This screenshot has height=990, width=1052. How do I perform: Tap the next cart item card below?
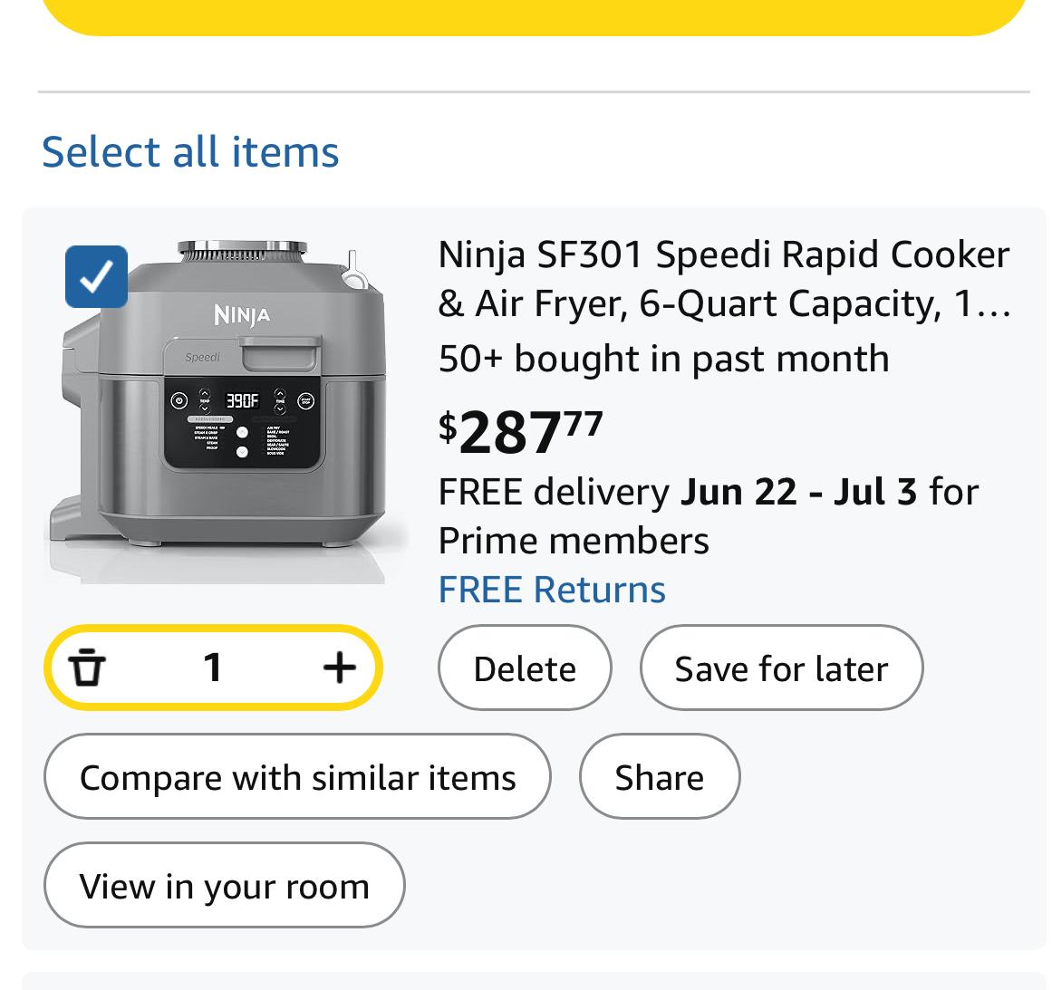click(x=535, y=981)
